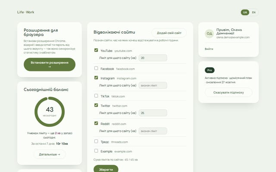Click the Встановити розширення button

50,64
